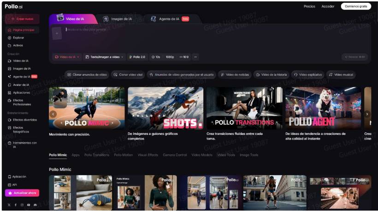Select the 16:9 aspect ratio option
Image resolution: width=378 pixels, height=212 pixels.
(x=184, y=57)
